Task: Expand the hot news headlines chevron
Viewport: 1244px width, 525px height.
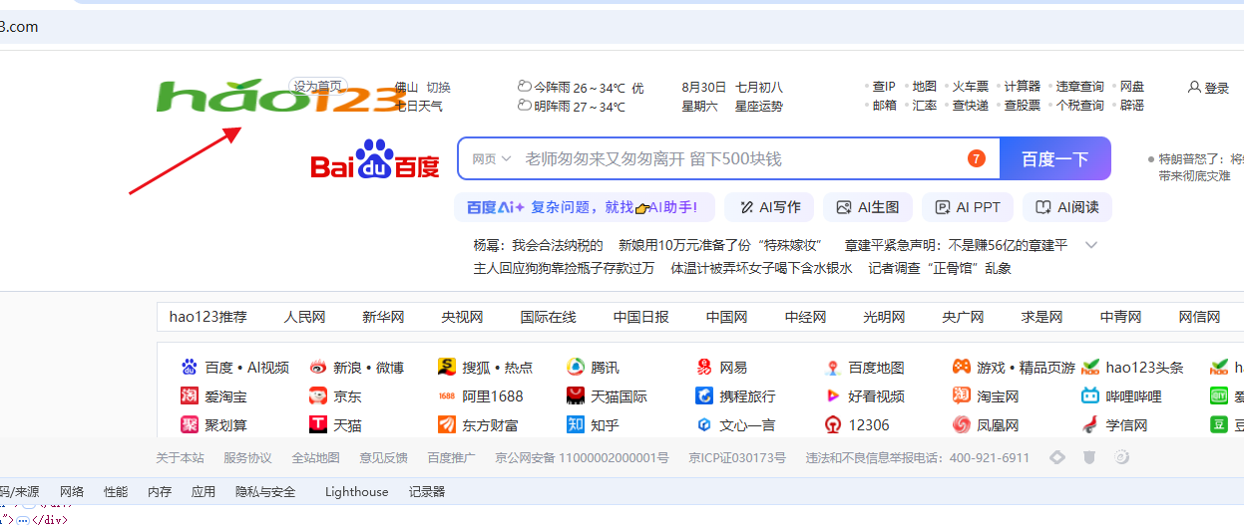Action: [x=1091, y=245]
